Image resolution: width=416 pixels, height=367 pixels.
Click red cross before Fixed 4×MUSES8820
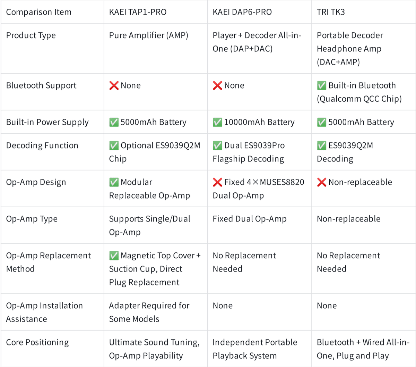click(x=217, y=182)
